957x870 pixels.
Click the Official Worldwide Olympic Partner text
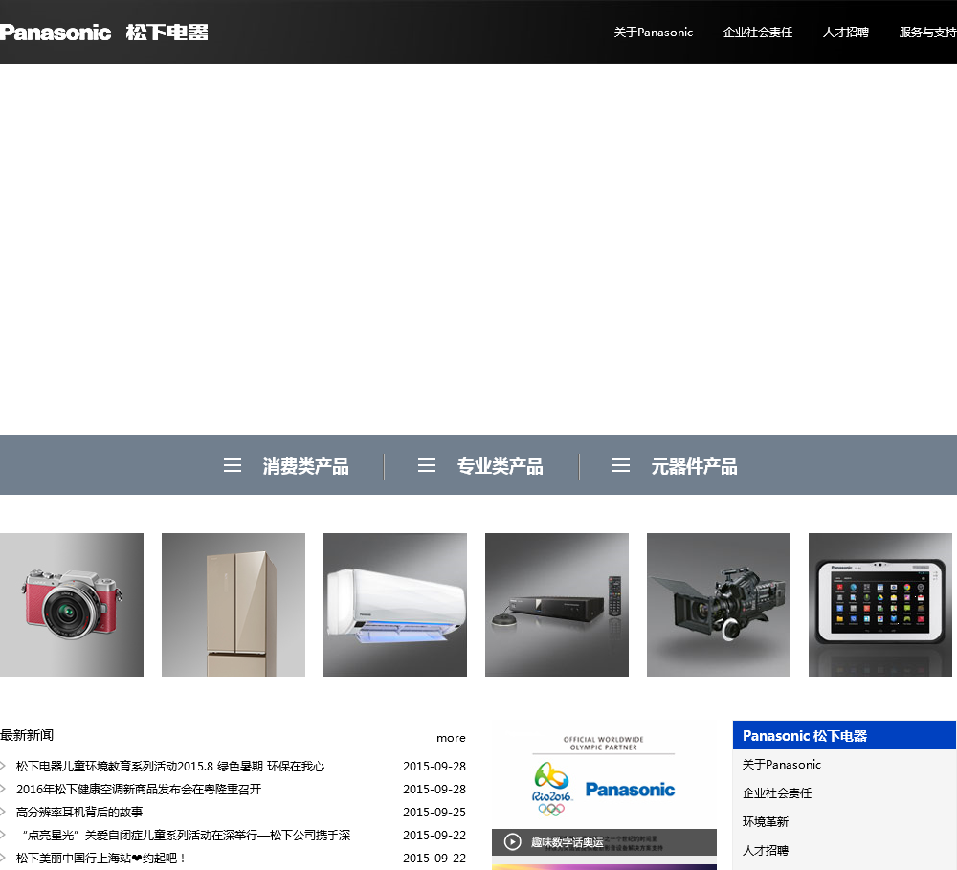(x=604, y=743)
